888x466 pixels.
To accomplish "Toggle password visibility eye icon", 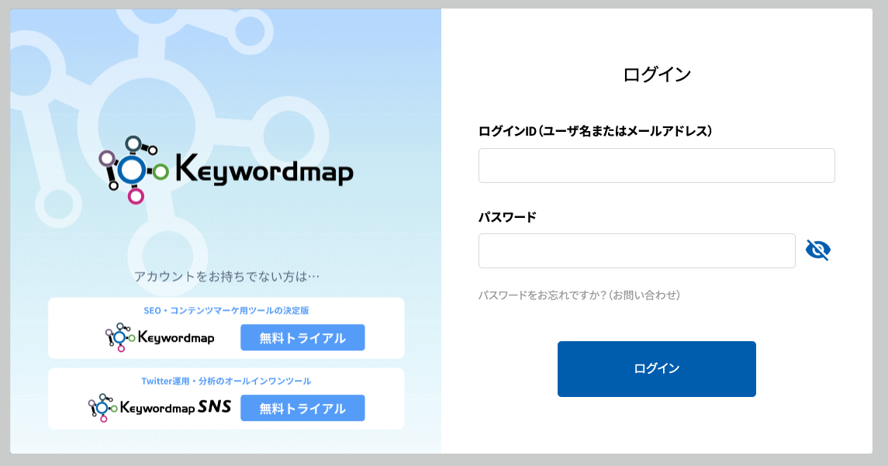I will pos(817,250).
